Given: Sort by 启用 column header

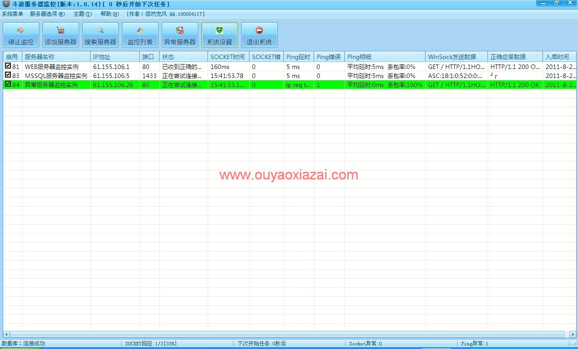Looking at the screenshot, I should coord(13,57).
